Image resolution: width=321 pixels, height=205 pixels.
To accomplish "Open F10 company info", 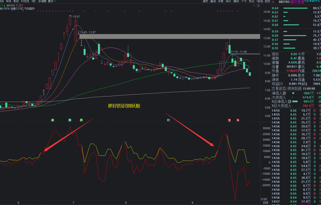I will coord(244,1).
